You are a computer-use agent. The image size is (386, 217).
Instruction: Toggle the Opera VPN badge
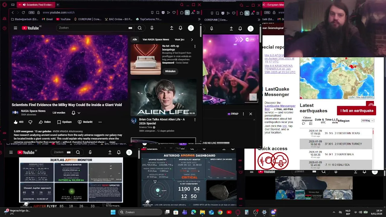click(x=31, y=13)
